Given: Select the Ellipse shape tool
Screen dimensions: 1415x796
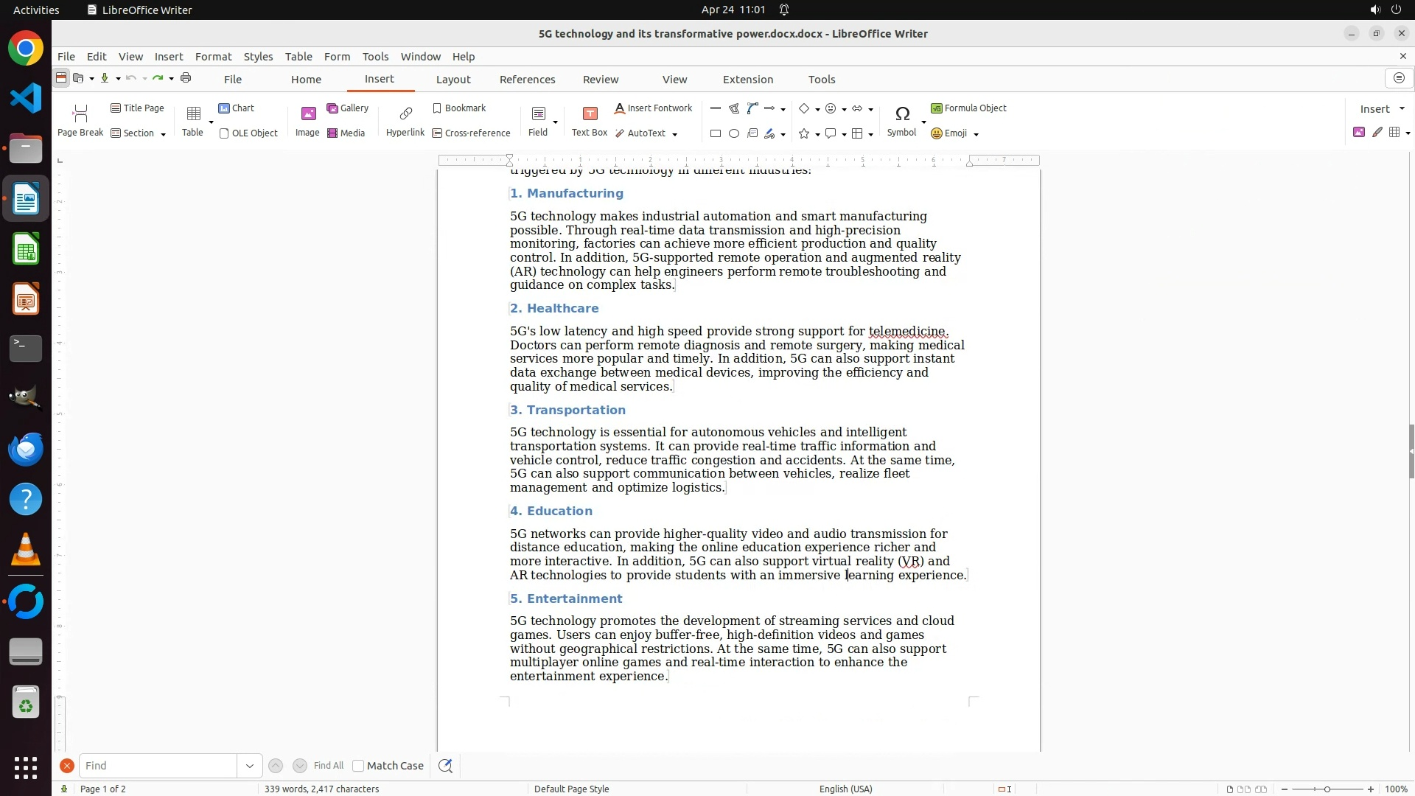Looking at the screenshot, I should 734,134.
